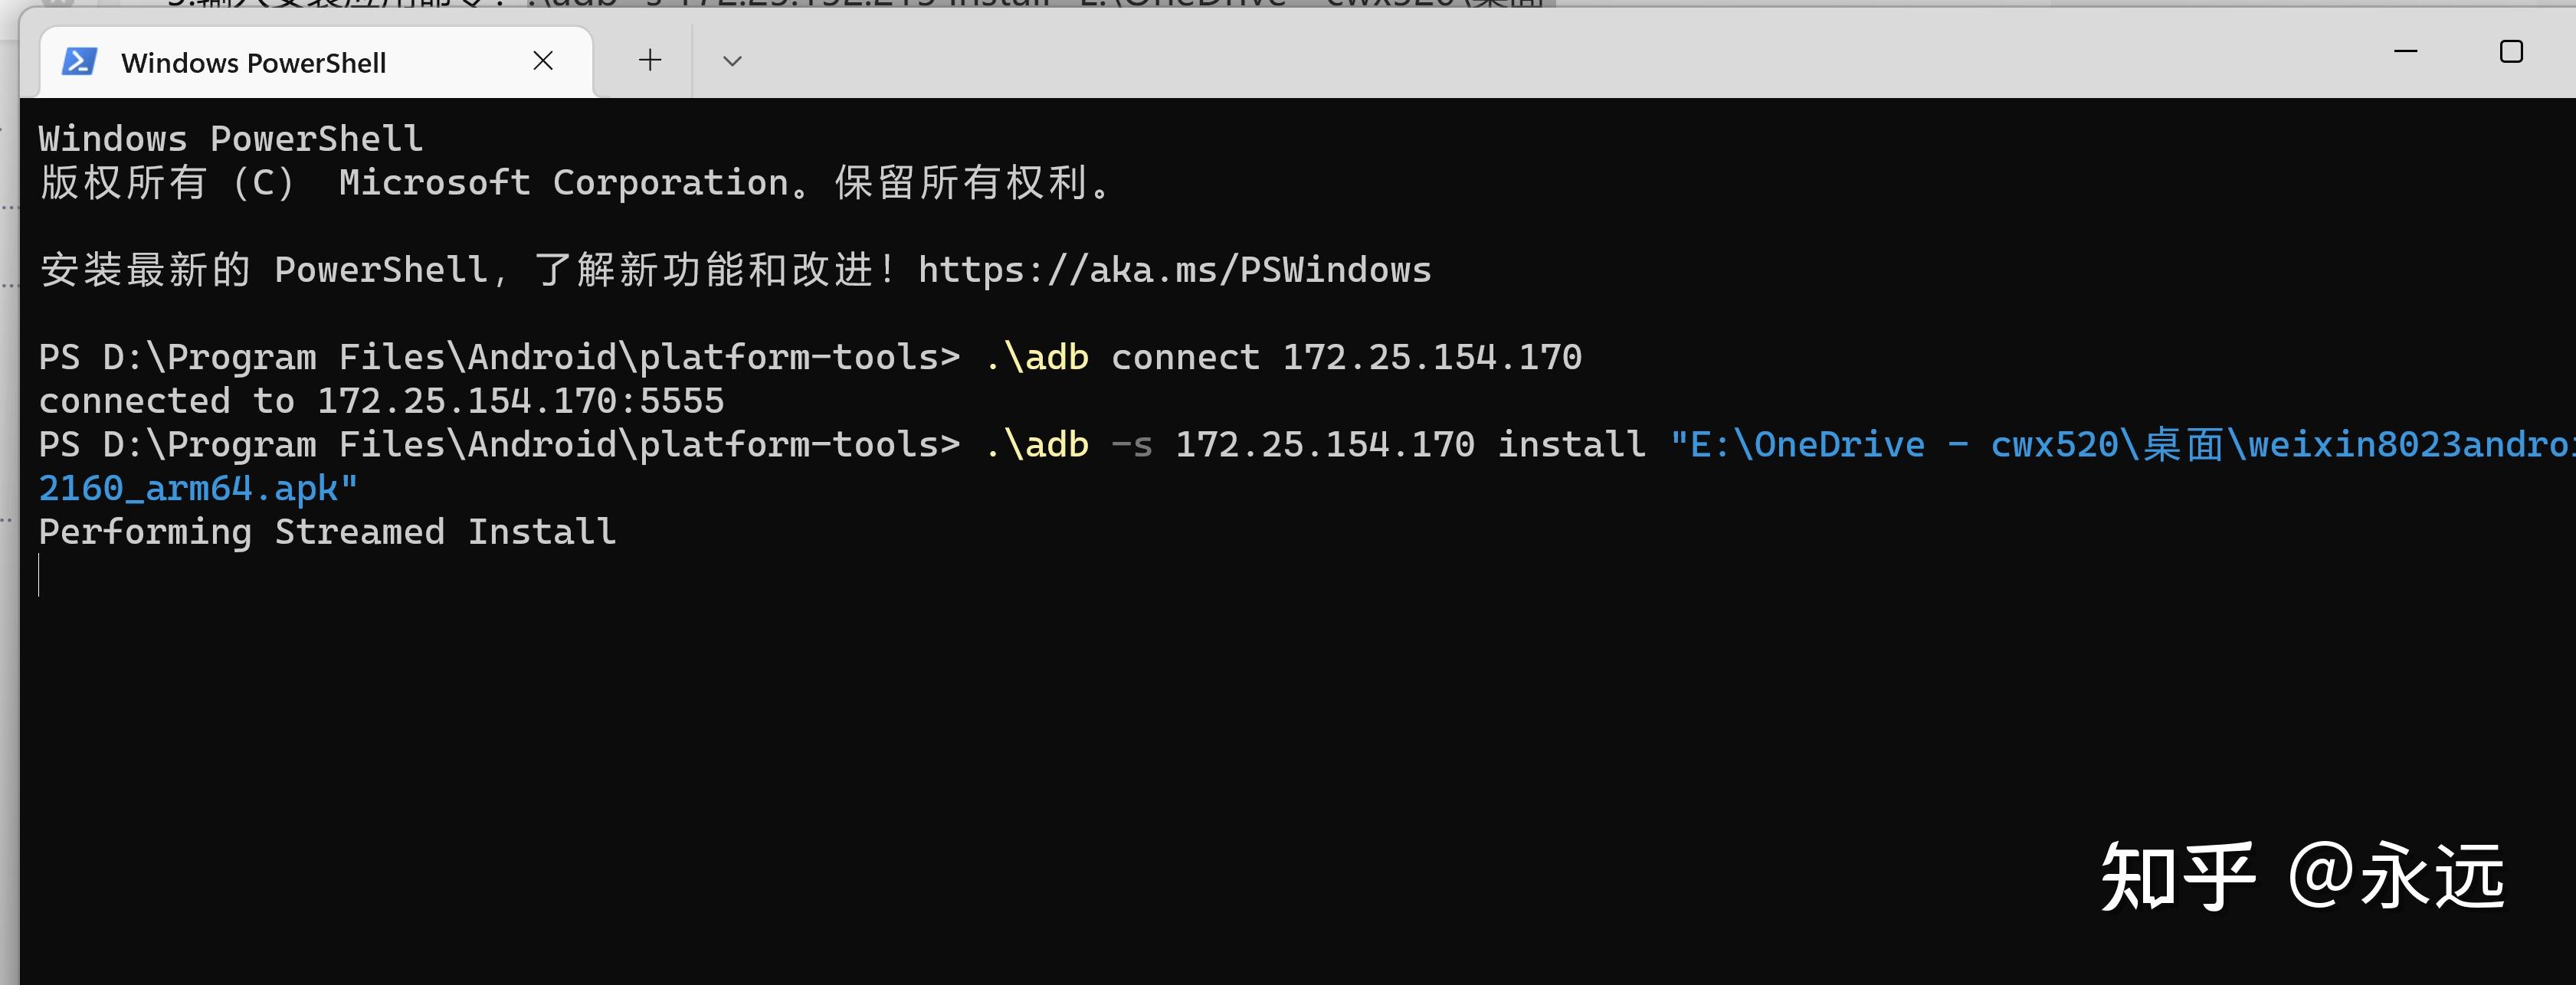Open a new terminal tab with plus
2576x985 pixels.
pos(650,61)
